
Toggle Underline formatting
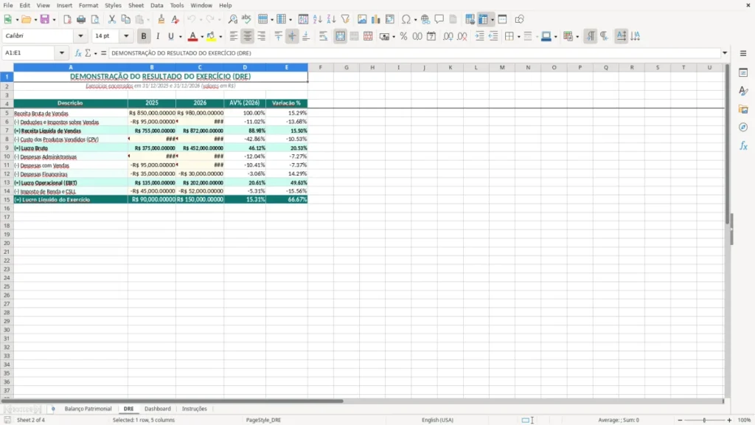click(170, 36)
